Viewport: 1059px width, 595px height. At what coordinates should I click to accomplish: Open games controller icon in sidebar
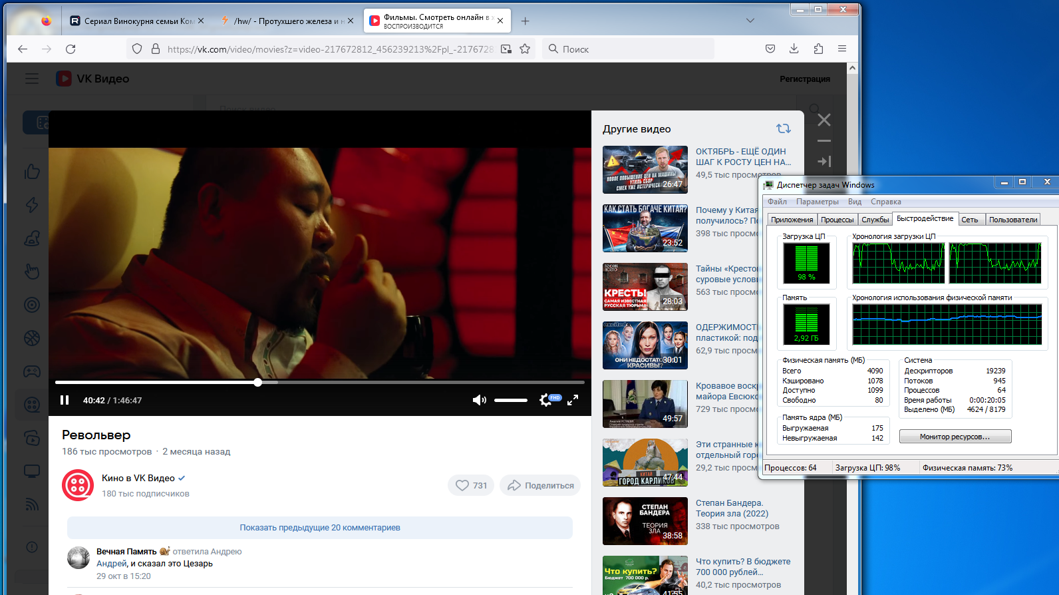32,371
